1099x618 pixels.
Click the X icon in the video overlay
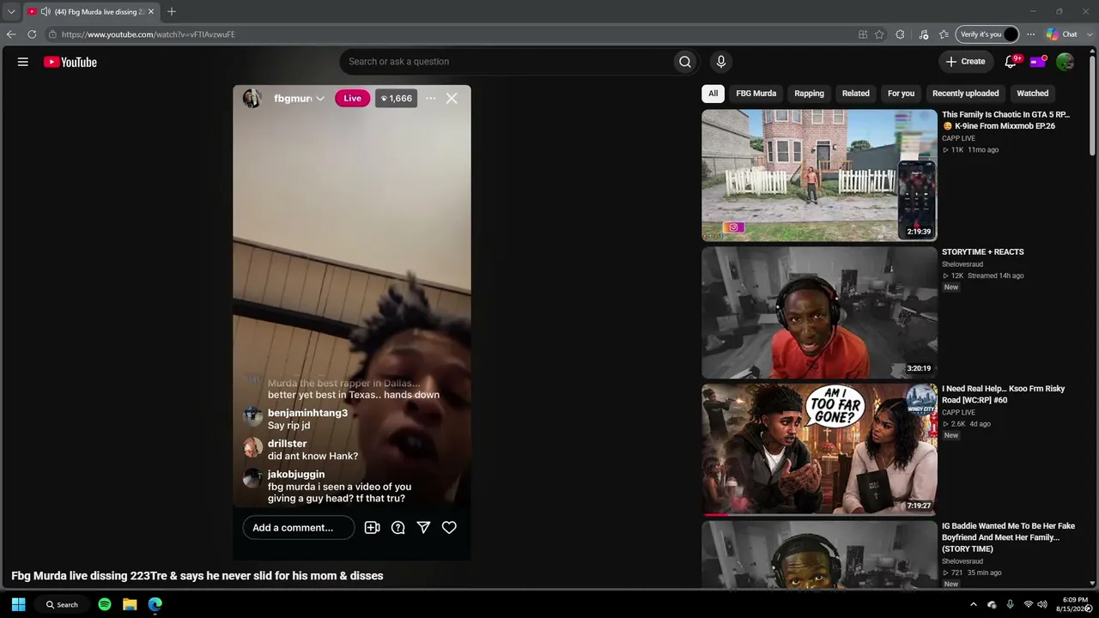(x=452, y=99)
